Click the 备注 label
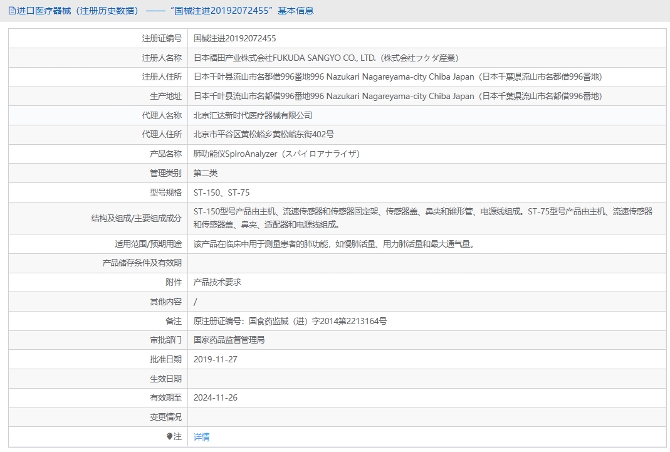 174,321
